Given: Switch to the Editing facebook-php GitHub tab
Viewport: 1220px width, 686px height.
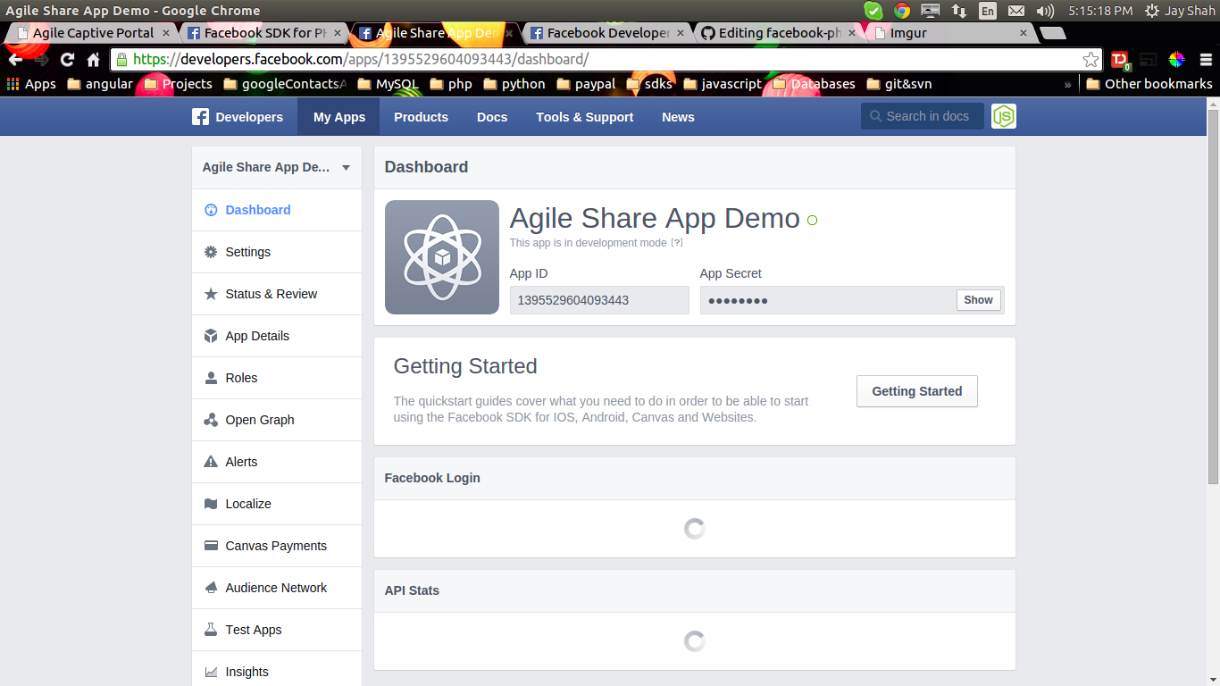Looking at the screenshot, I should pos(778,33).
